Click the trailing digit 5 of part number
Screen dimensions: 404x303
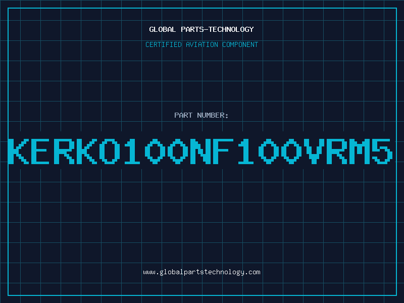(x=382, y=151)
